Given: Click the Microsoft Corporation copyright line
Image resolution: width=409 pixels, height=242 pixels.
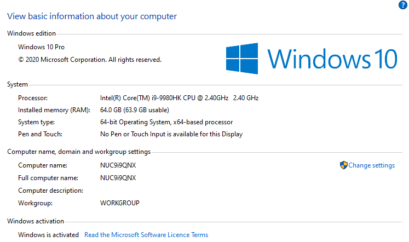Looking at the screenshot, I should (90, 60).
